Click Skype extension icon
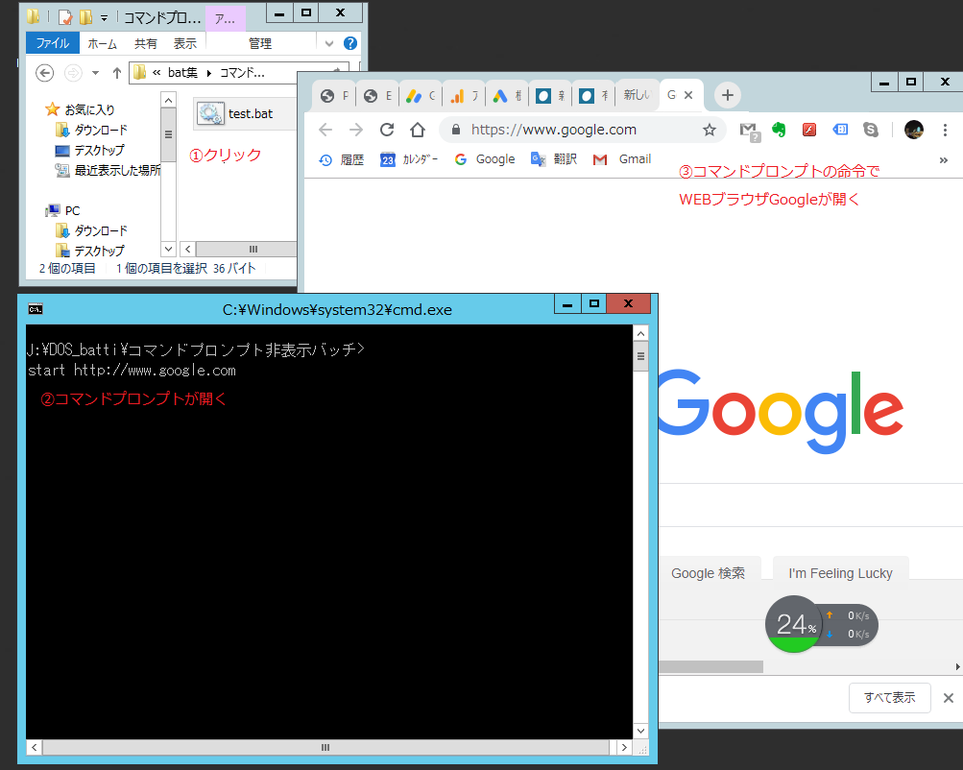963x770 pixels. (870, 130)
